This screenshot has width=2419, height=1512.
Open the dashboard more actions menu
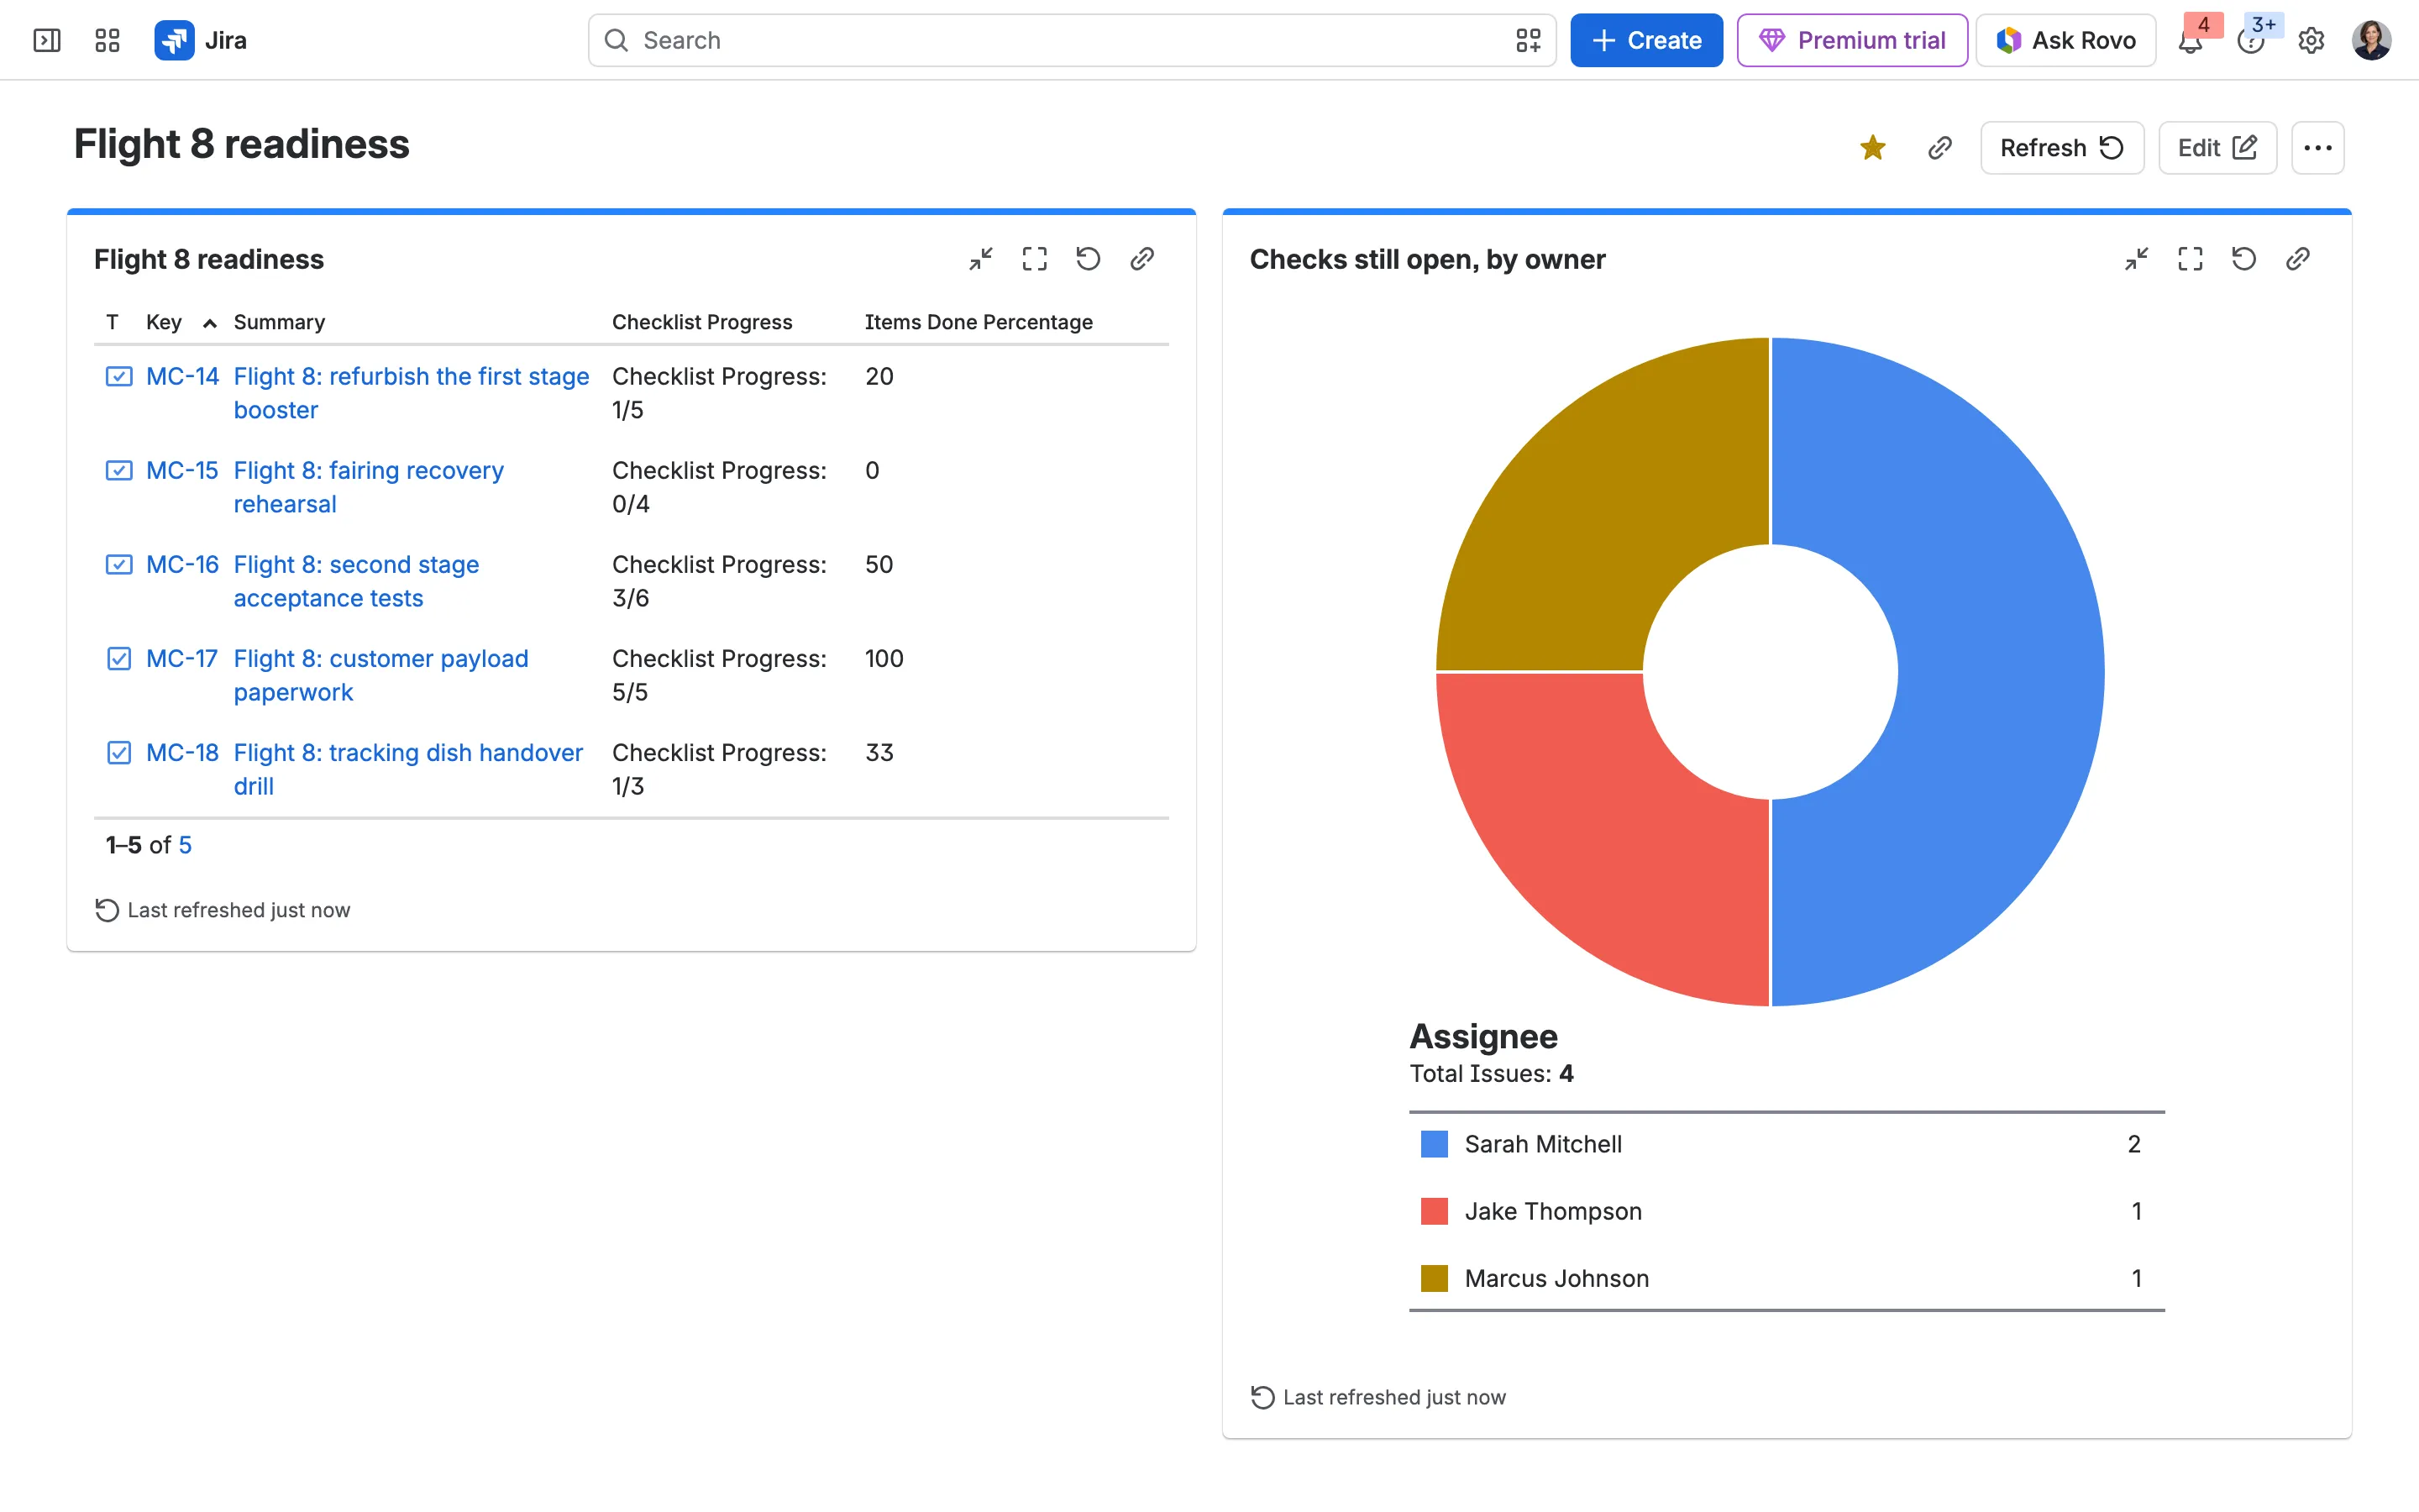tap(2317, 148)
